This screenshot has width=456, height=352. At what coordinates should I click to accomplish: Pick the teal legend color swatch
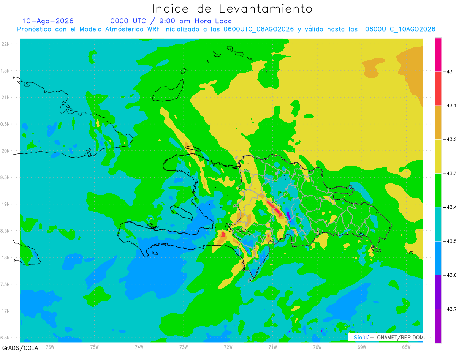coord(438,224)
